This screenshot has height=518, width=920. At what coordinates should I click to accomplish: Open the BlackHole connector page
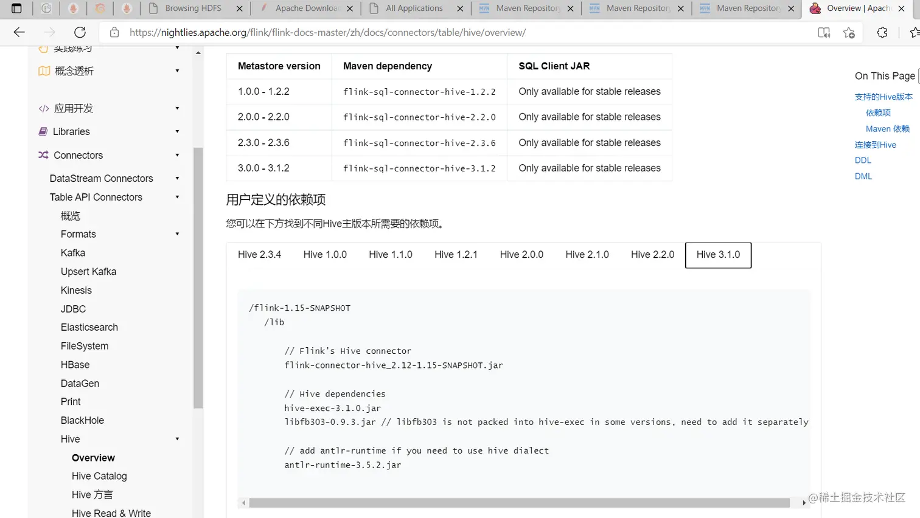(x=82, y=421)
